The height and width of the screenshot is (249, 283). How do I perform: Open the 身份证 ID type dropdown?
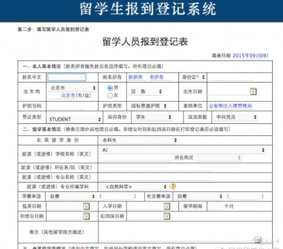coord(193,77)
